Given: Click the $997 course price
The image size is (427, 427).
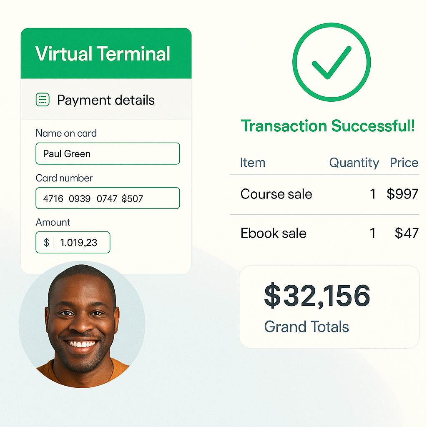Looking at the screenshot, I should [x=402, y=194].
